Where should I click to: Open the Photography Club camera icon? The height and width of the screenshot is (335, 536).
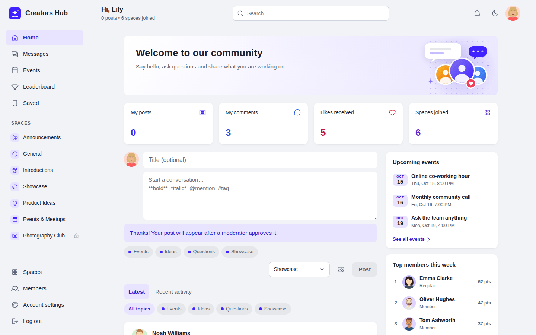click(x=15, y=236)
